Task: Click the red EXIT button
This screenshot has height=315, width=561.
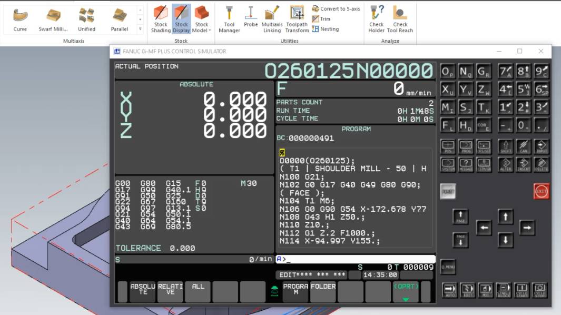Action: tap(541, 192)
